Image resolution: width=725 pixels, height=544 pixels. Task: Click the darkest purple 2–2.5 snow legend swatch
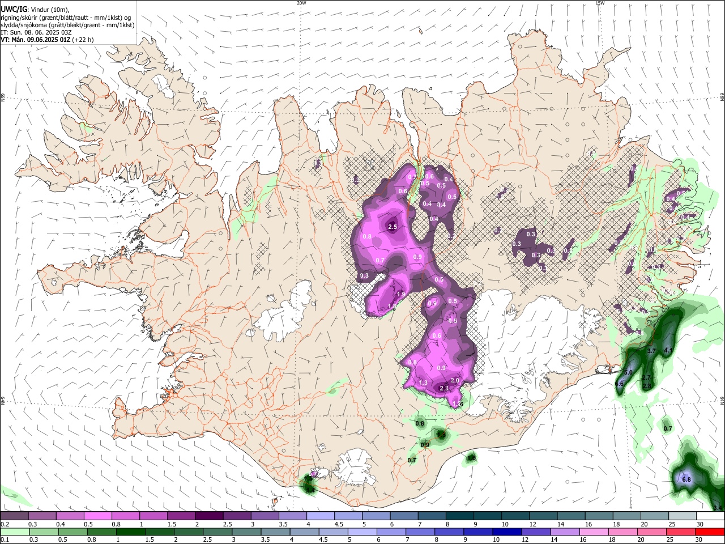[208, 516]
